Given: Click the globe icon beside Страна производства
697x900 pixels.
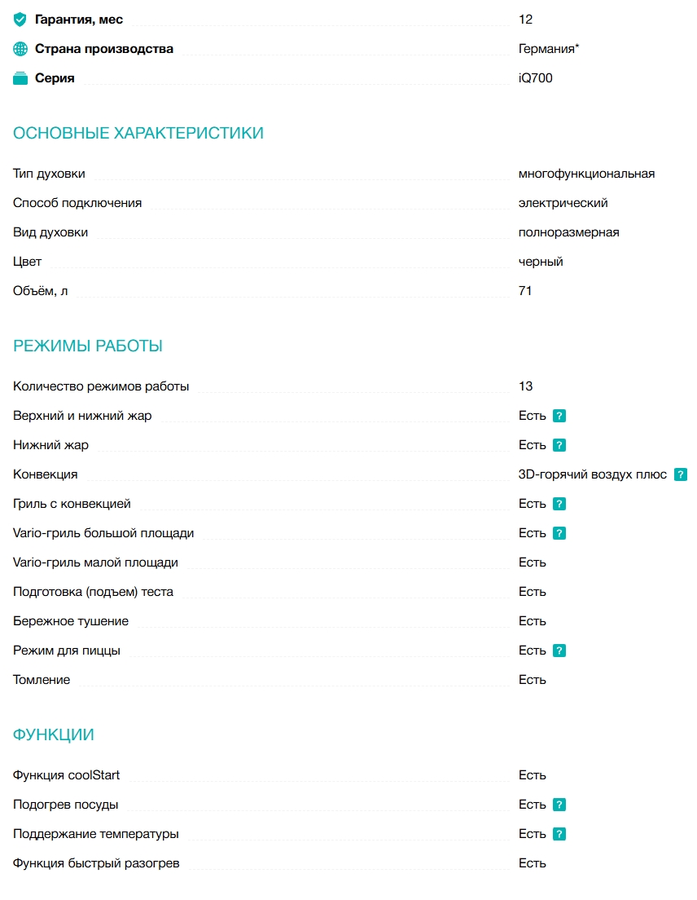Looking at the screenshot, I should (20, 49).
